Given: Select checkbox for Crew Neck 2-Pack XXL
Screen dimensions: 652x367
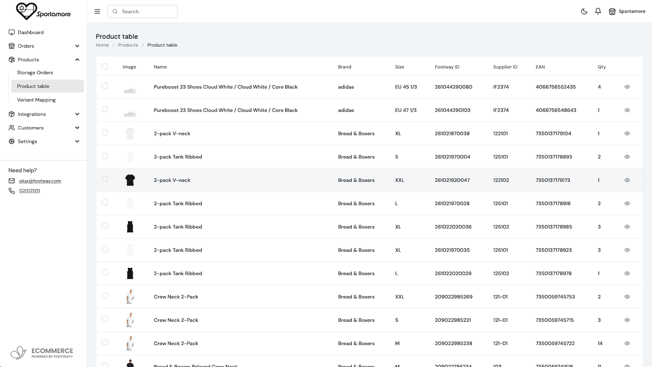Looking at the screenshot, I should (x=105, y=296).
